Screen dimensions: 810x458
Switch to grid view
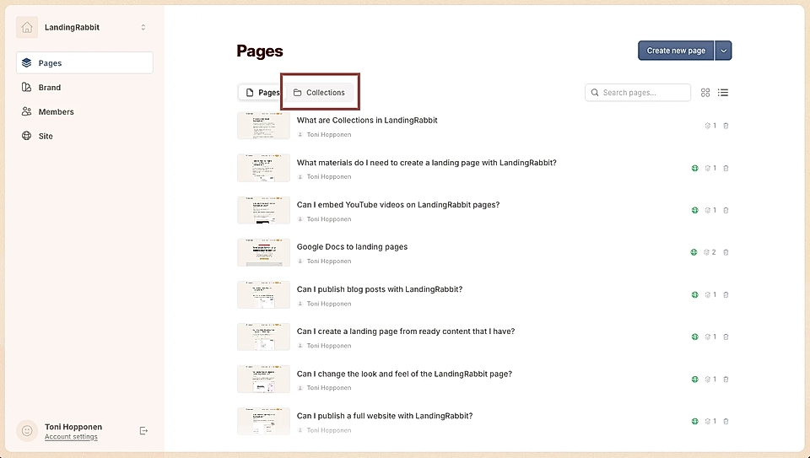click(705, 93)
